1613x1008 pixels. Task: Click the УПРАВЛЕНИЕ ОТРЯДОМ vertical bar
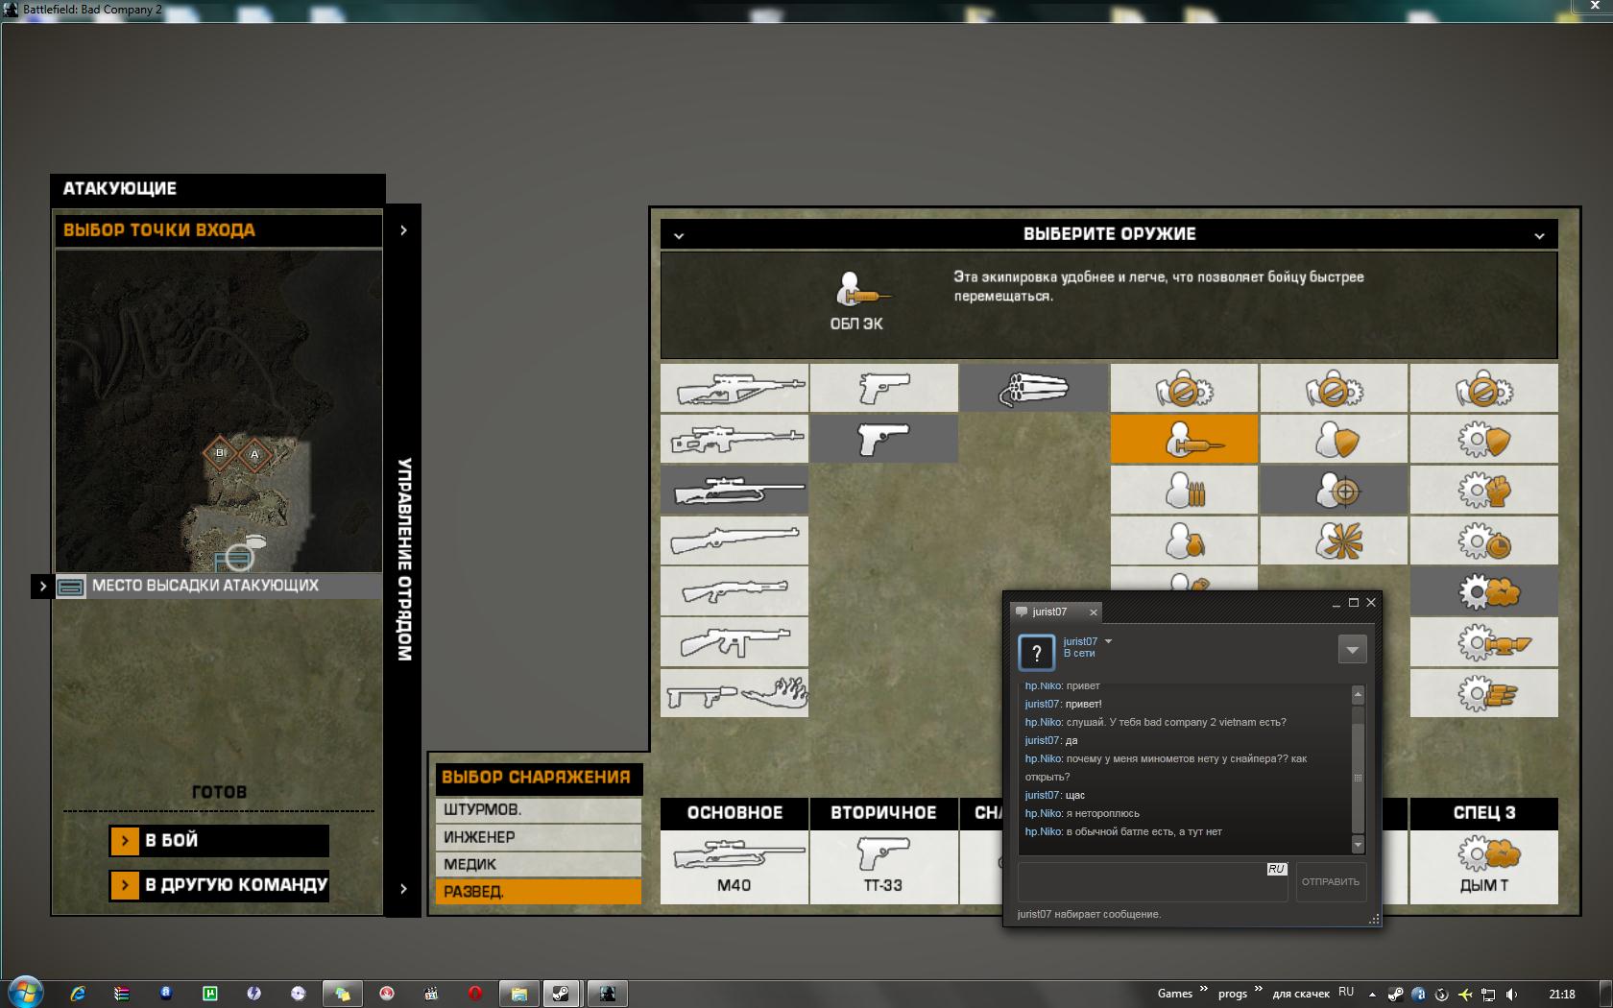point(403,560)
